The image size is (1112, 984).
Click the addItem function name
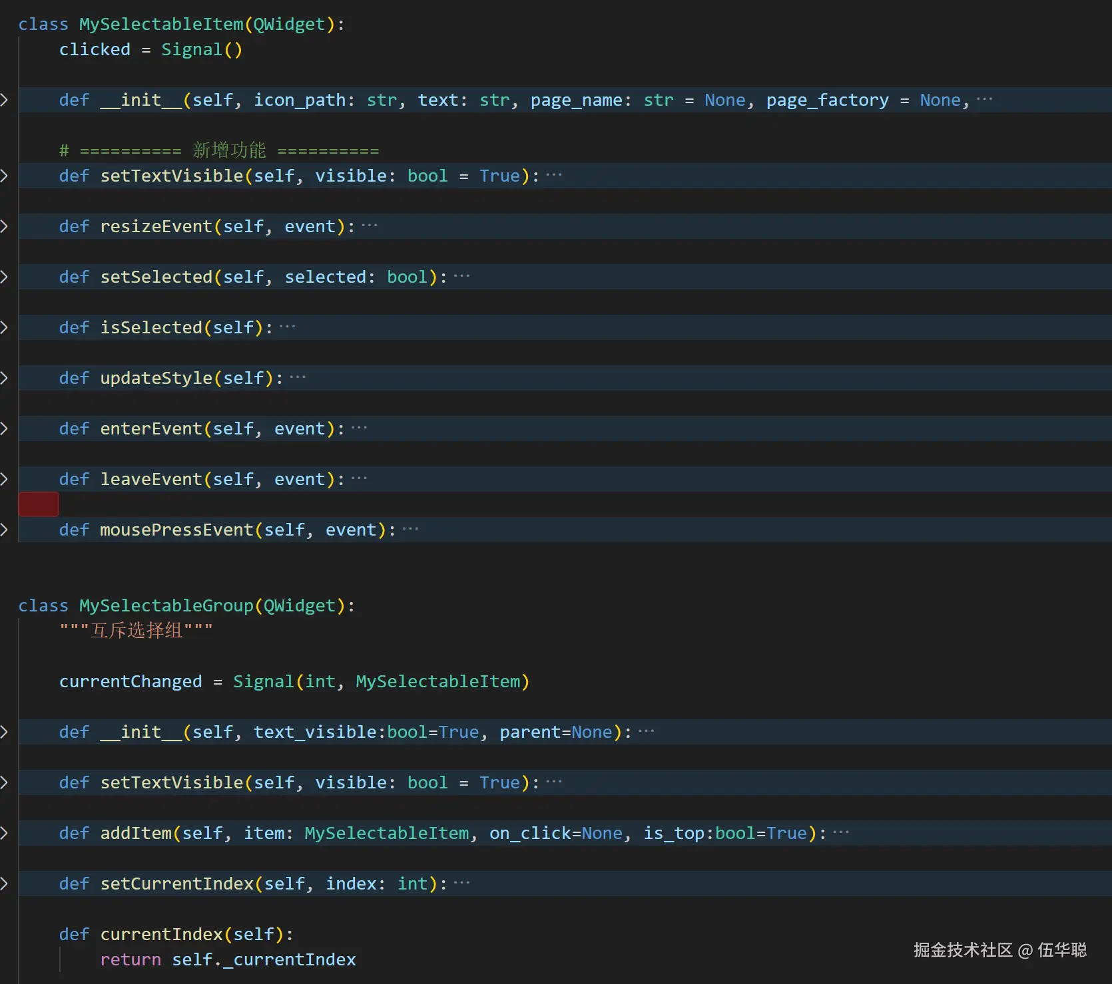(x=136, y=833)
